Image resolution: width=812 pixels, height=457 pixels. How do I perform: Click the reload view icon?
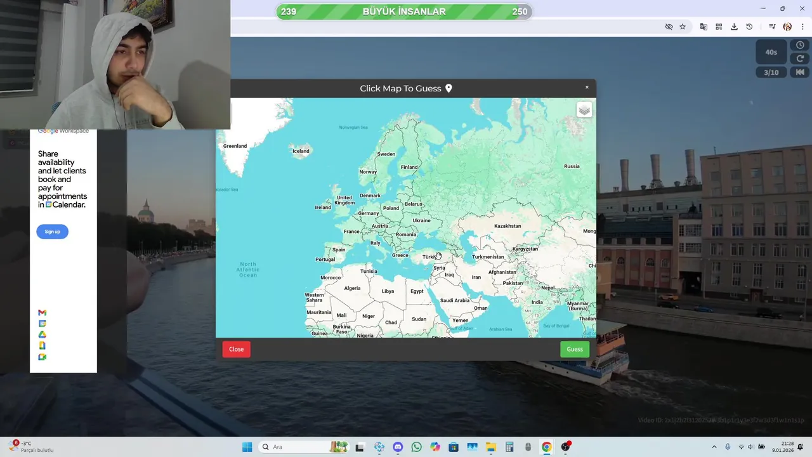point(800,58)
